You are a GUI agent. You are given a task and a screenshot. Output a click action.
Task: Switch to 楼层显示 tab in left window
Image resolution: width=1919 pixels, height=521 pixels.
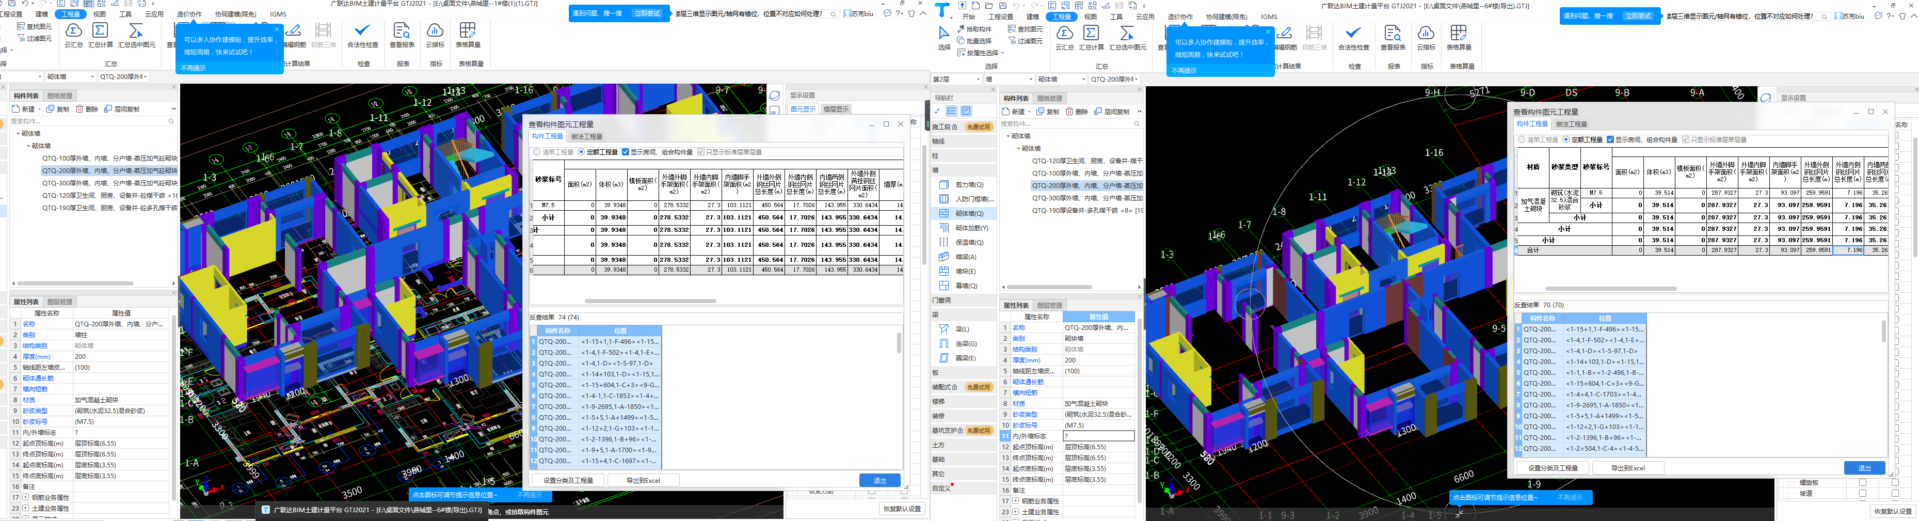[836, 109]
